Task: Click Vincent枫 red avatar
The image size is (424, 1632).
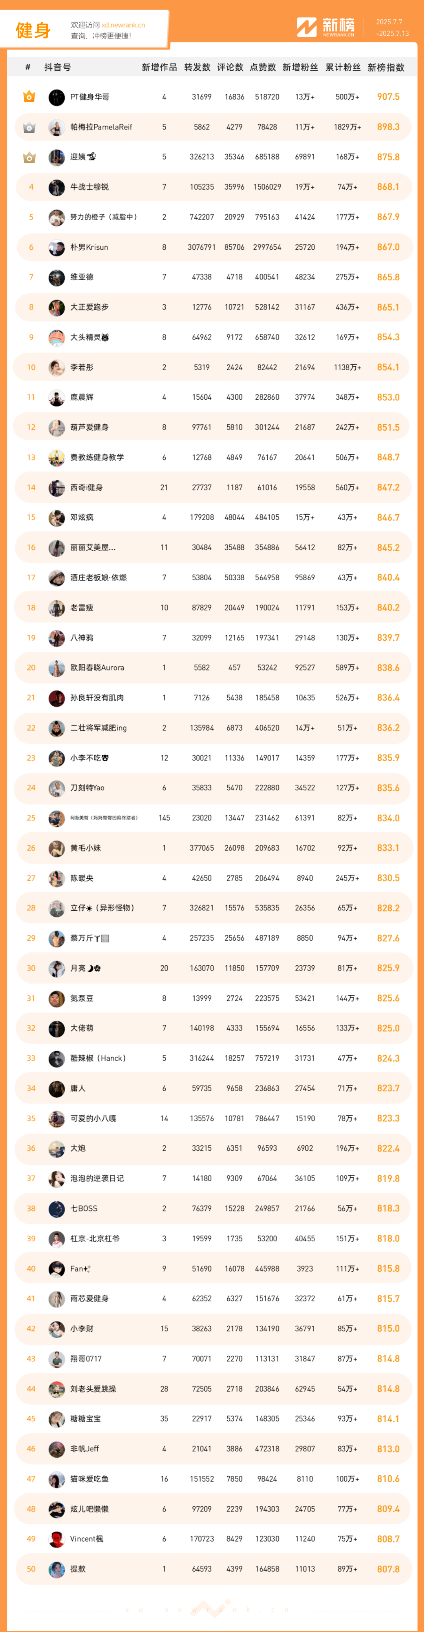Action: click(x=57, y=1539)
